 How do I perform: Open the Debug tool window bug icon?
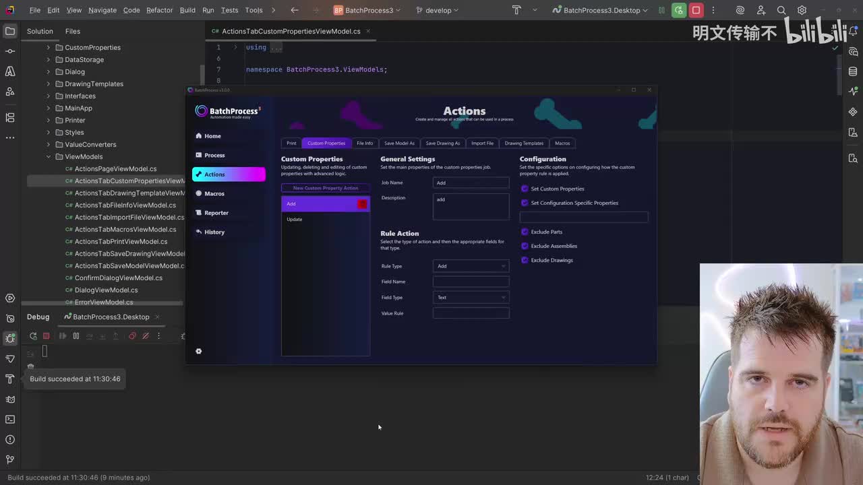point(10,338)
